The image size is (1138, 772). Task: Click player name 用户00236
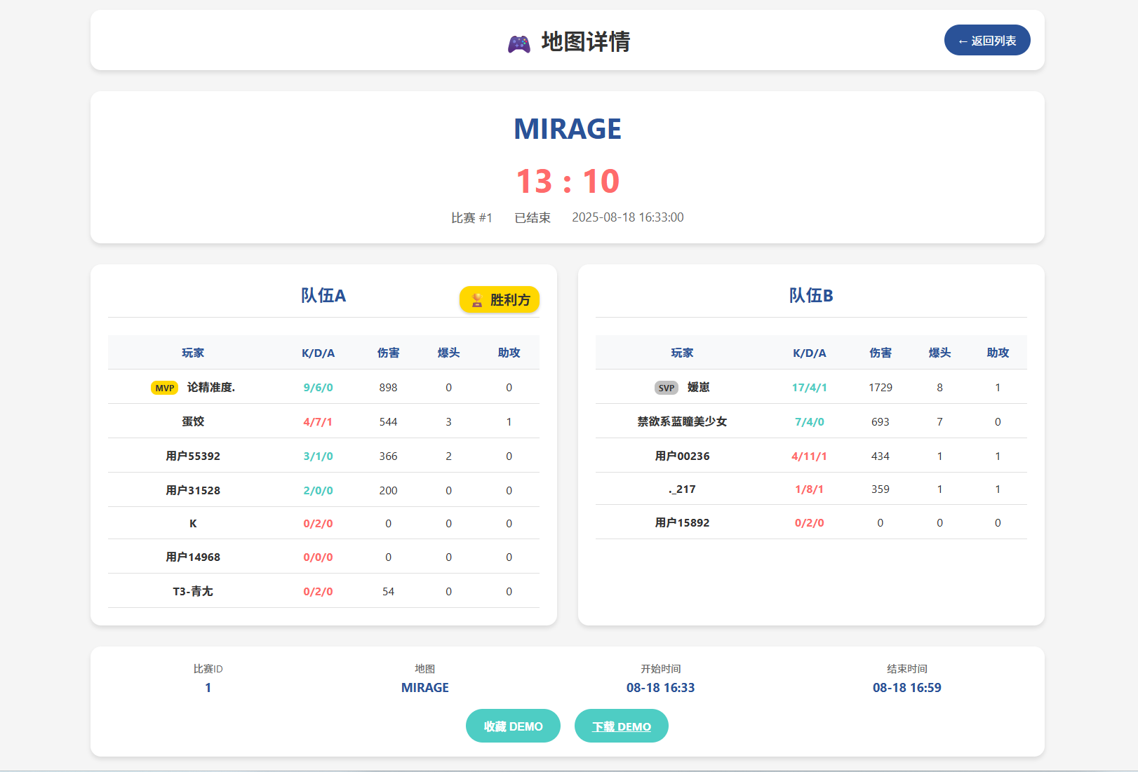[682, 456]
